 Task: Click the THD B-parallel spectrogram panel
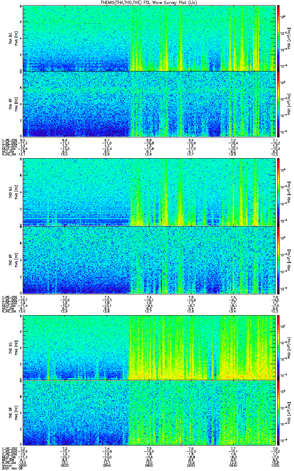click(x=149, y=260)
